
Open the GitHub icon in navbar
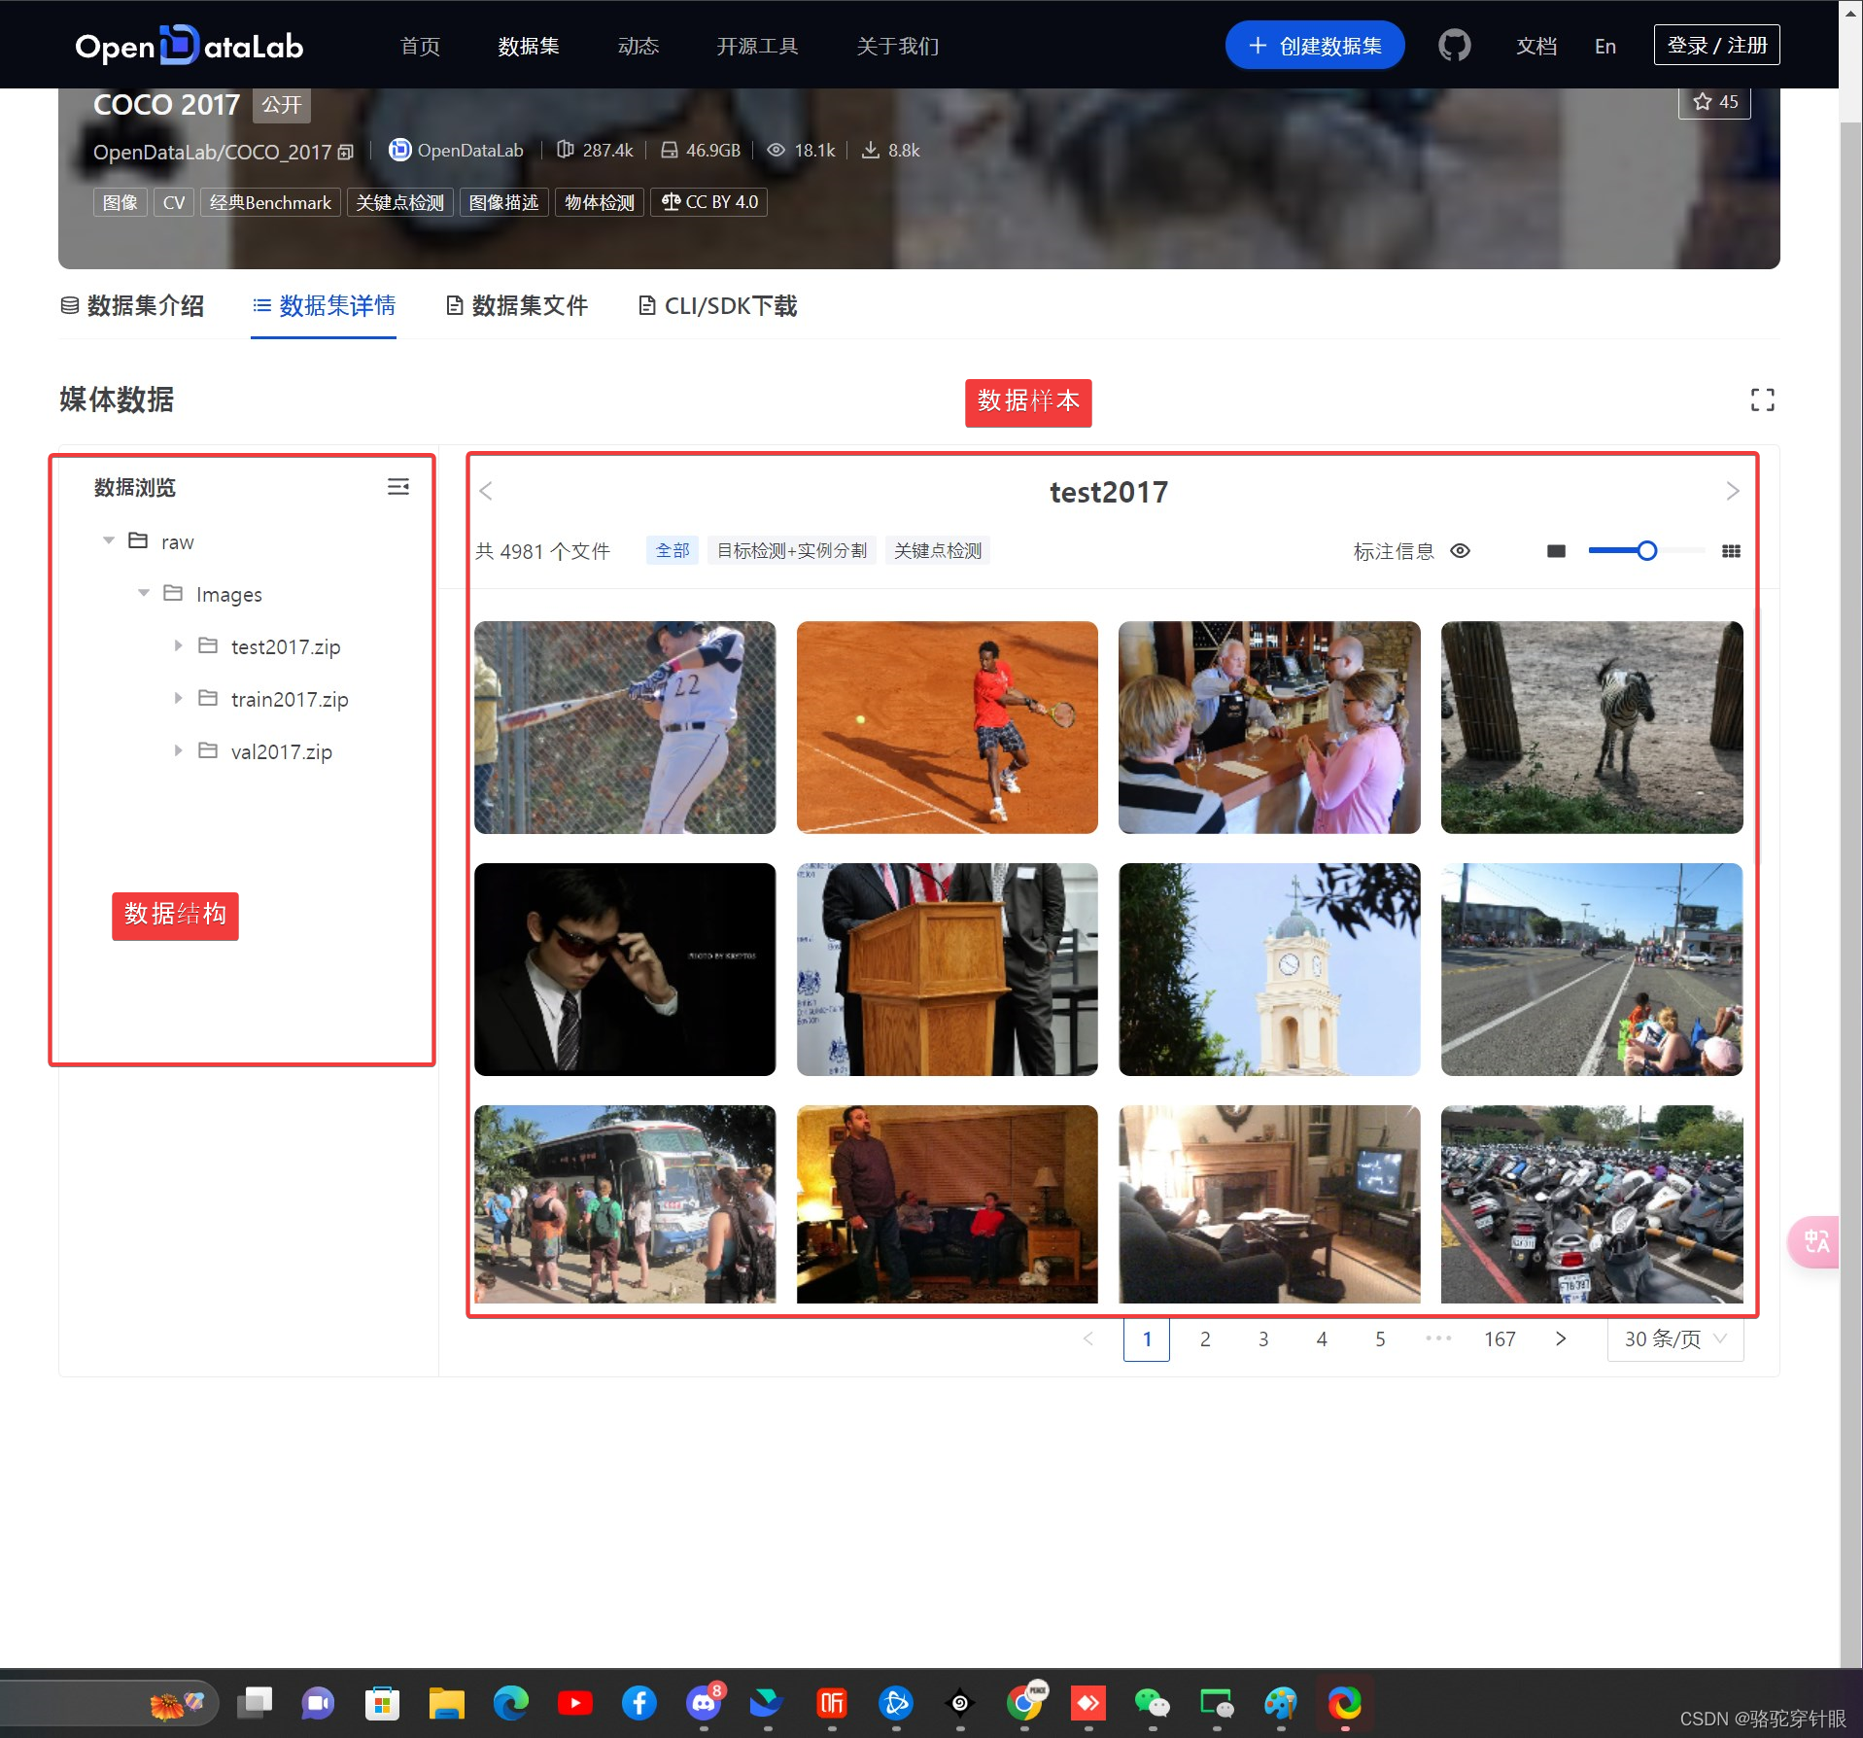pos(1453,45)
